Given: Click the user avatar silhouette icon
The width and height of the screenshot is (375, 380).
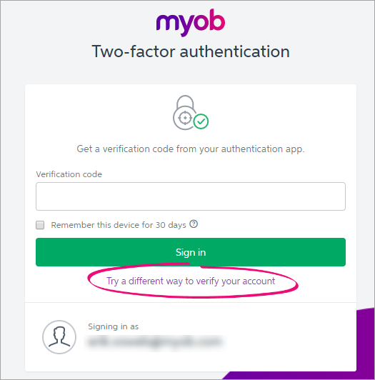Looking at the screenshot, I should click(x=59, y=337).
